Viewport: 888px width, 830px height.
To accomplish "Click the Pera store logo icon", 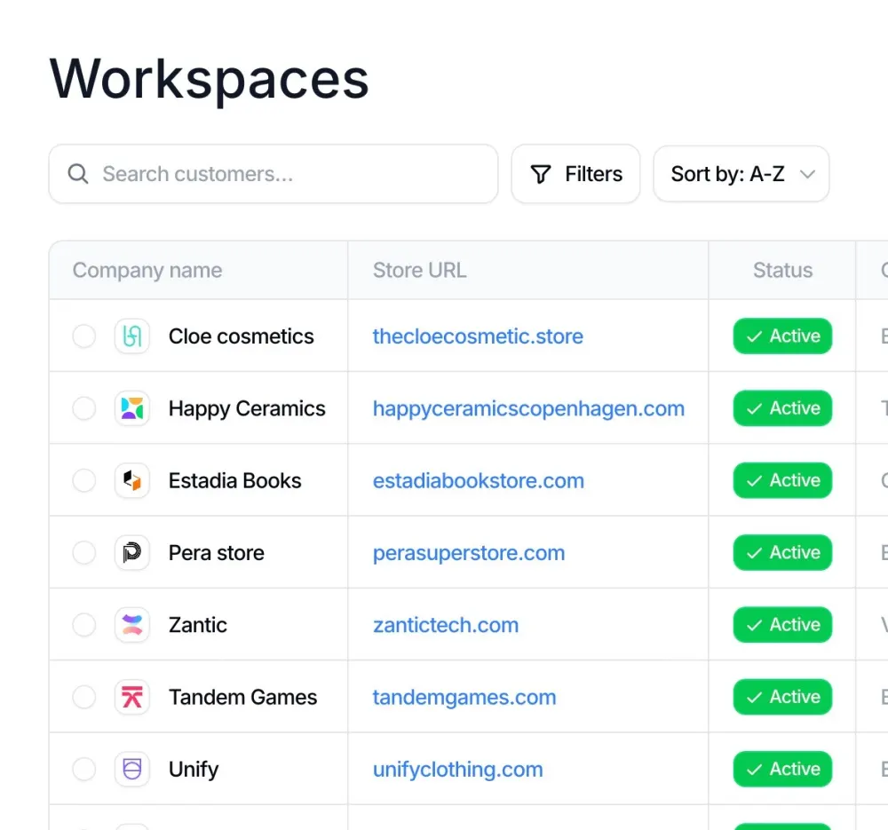I will tap(132, 552).
